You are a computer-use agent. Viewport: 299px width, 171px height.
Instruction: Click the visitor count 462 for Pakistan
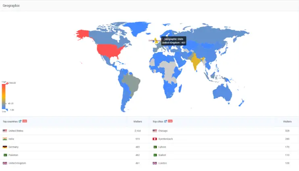[x=138, y=155]
